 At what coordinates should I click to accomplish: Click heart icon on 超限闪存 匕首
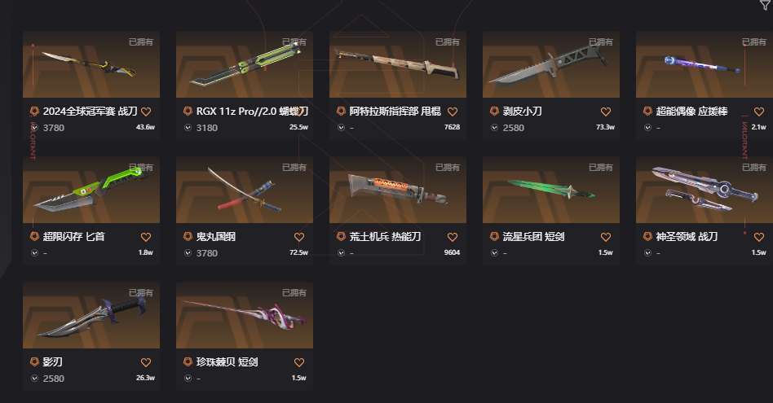[x=146, y=237]
